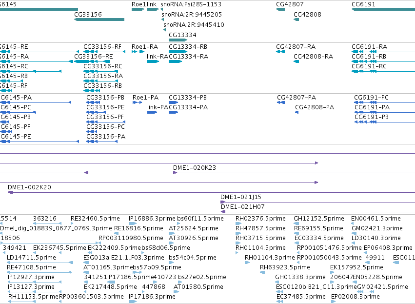Select the CG42807-PA protein label
This screenshot has height=304, width=415.
(x=296, y=98)
